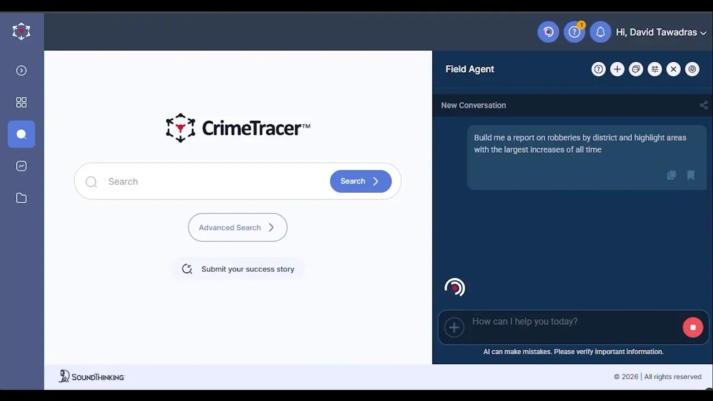Open Field Agent settings sliders icon

655,69
